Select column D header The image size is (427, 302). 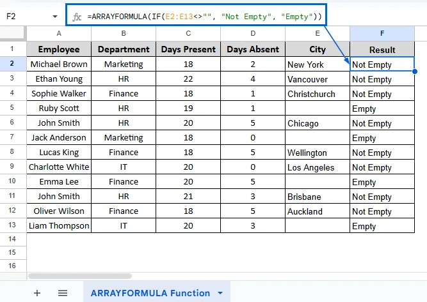tap(253, 33)
